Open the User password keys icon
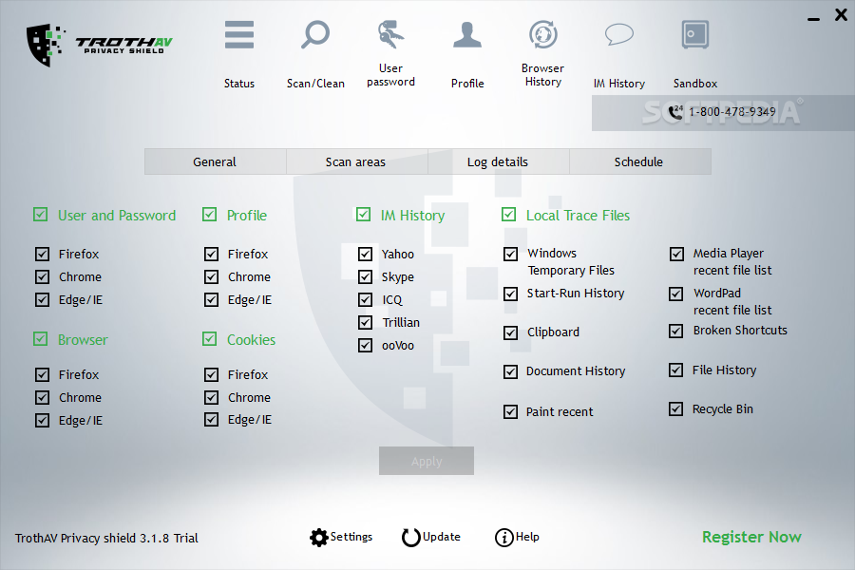 pyautogui.click(x=391, y=34)
